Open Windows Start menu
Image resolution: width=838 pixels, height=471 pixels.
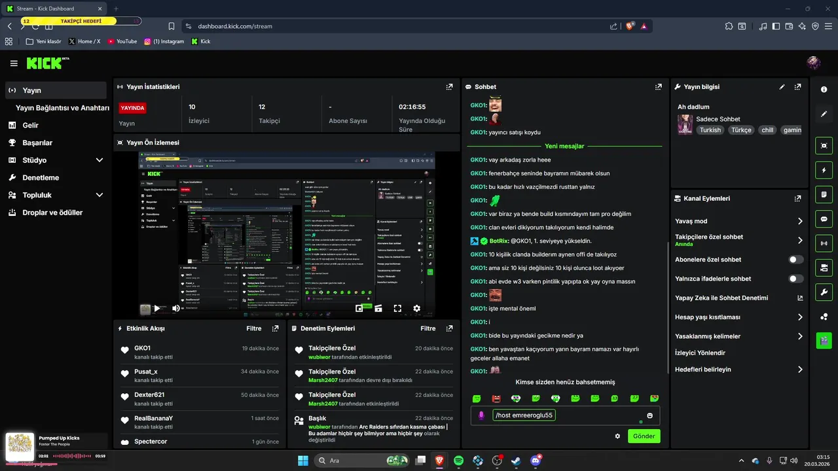(x=303, y=461)
